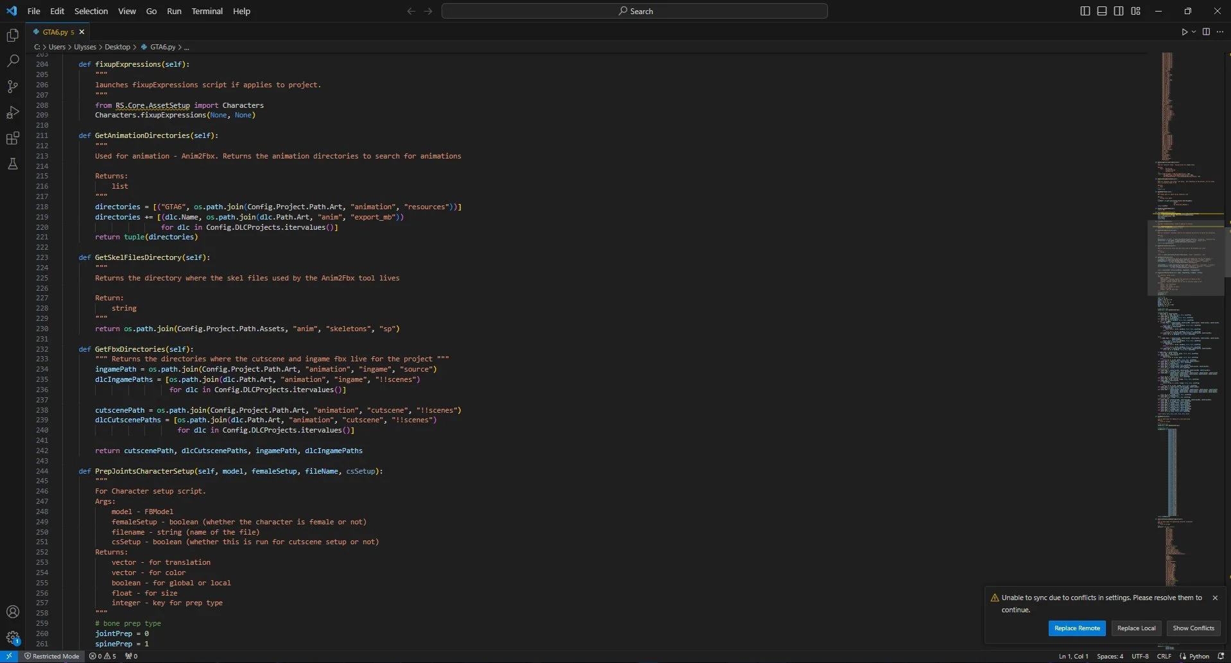This screenshot has height=663, width=1231.
Task: Open the Extensions view
Action: pyautogui.click(x=12, y=138)
